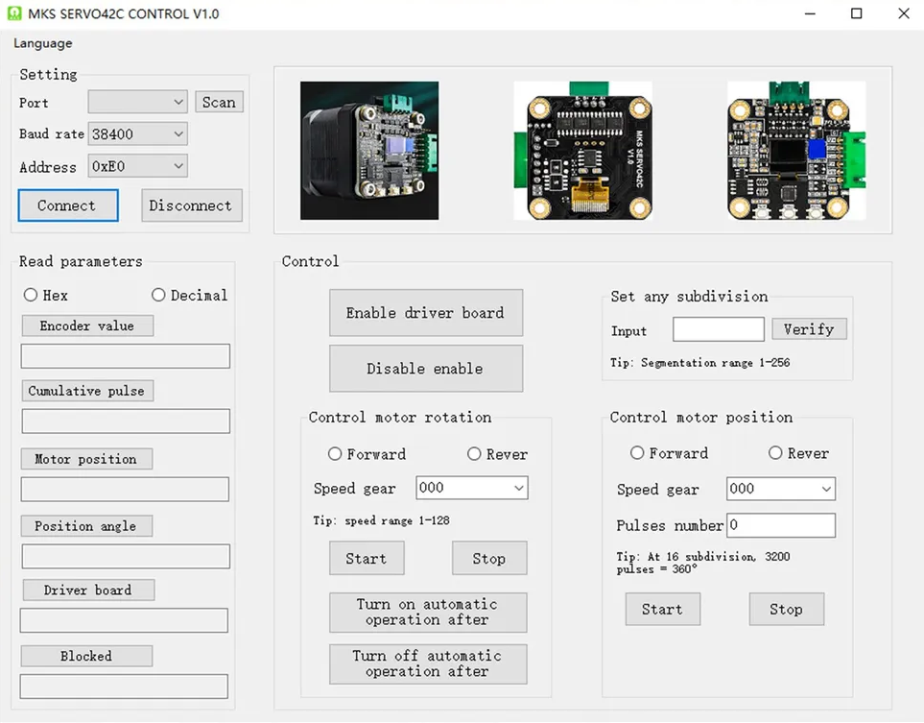Screen dimensions: 924x723
Task: Click the middle servo board back-side image
Action: tap(582, 151)
